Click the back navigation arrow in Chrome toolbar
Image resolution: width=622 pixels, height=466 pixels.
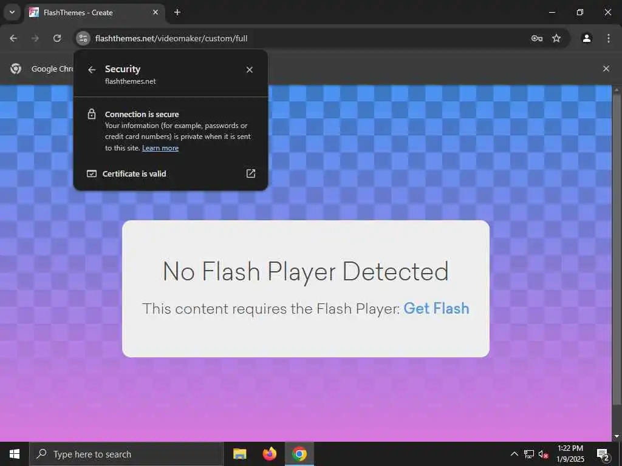[x=13, y=38]
